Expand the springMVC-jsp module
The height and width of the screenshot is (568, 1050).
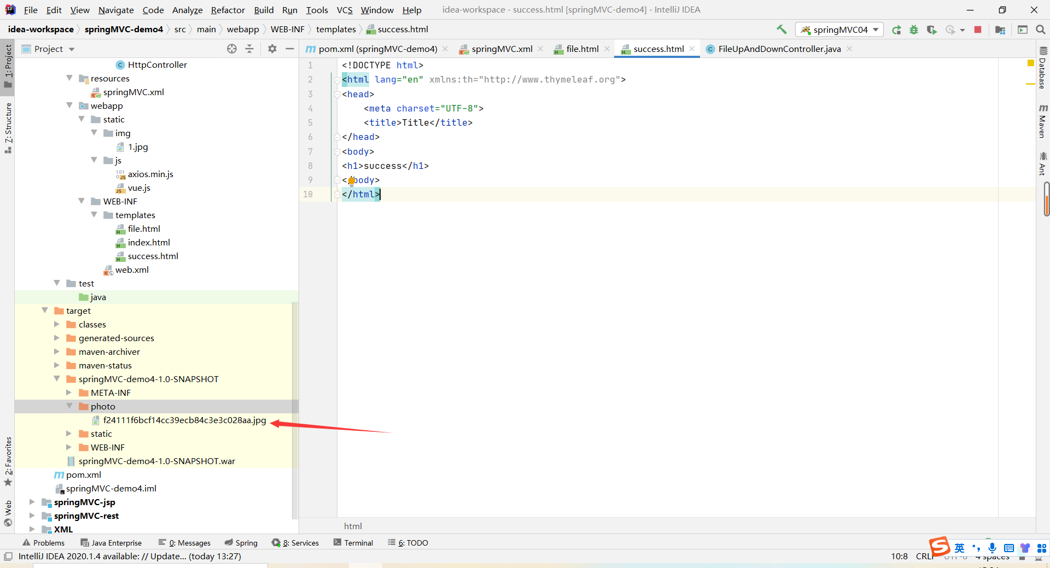(32, 502)
